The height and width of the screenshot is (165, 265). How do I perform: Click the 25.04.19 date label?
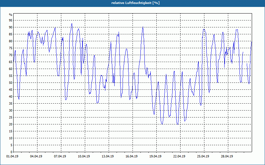(203, 156)
